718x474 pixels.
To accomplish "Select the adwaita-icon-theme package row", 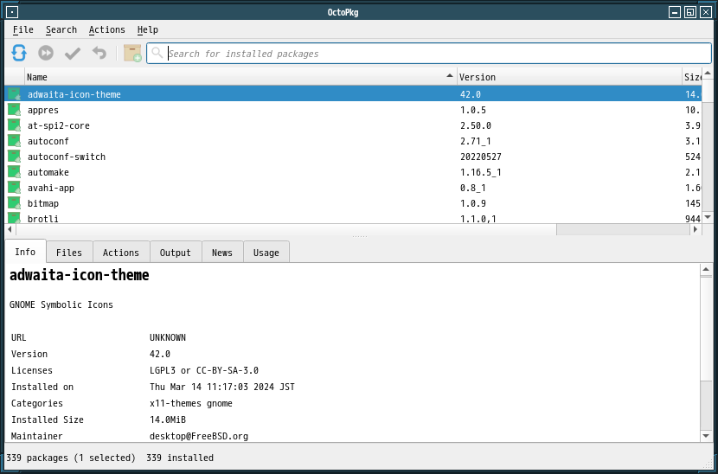I will pos(353,94).
